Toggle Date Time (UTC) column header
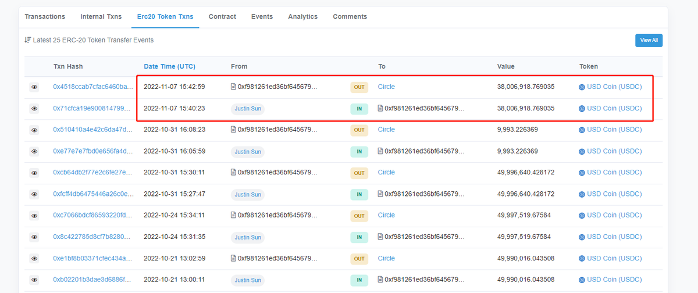Screen dimensions: 698x293 (x=170, y=66)
